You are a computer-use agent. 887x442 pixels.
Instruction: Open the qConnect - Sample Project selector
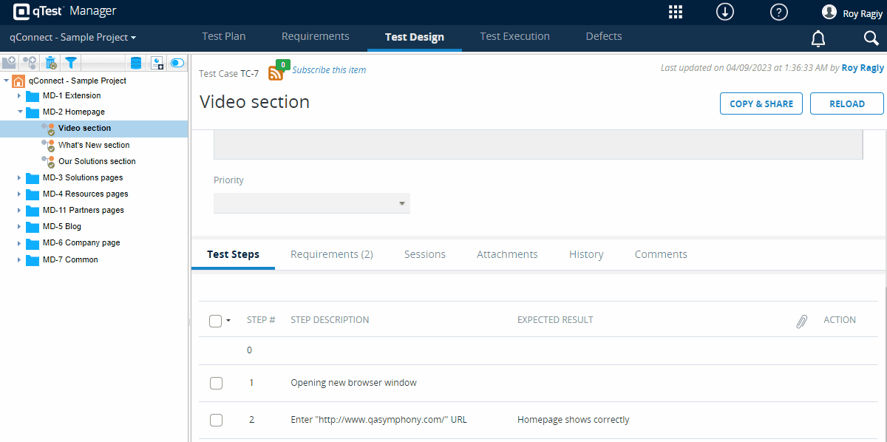click(72, 37)
